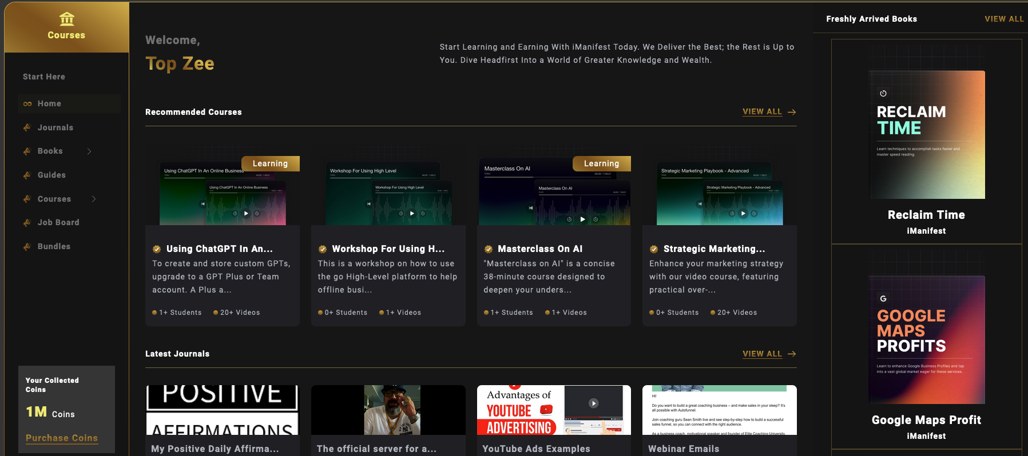Click the Purchase Coins link
The width and height of the screenshot is (1028, 456).
pos(62,438)
